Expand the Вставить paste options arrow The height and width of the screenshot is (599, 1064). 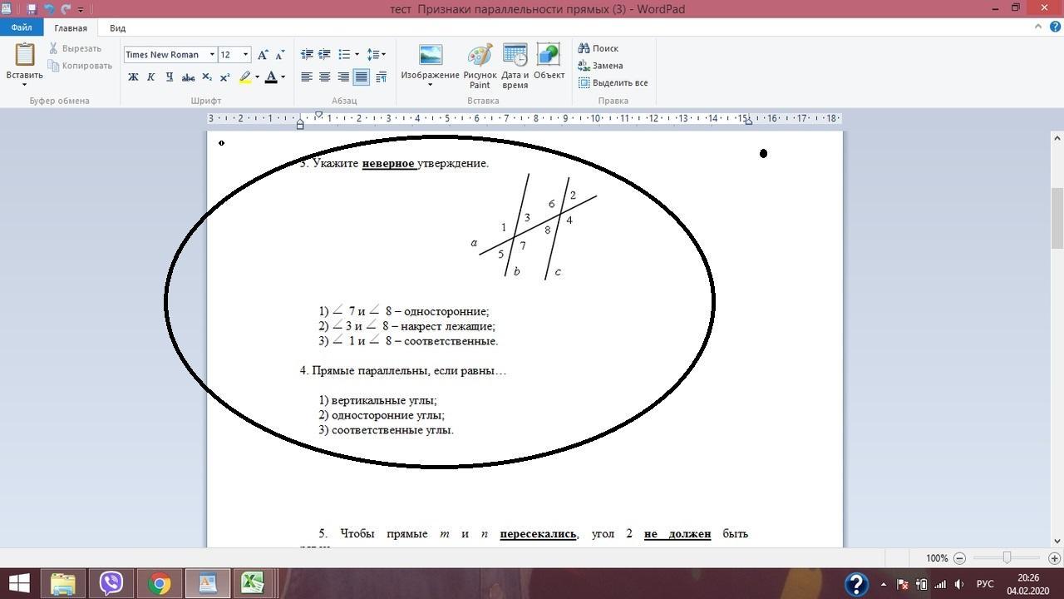(24, 84)
